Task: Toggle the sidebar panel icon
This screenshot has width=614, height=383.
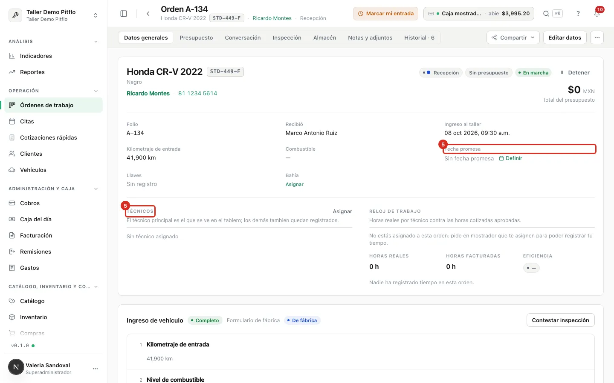Action: coord(124,14)
